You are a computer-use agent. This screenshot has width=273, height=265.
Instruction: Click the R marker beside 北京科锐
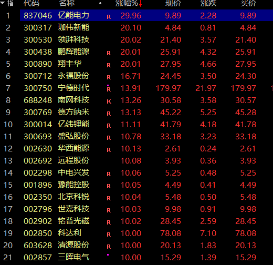pyautogui.click(x=109, y=198)
